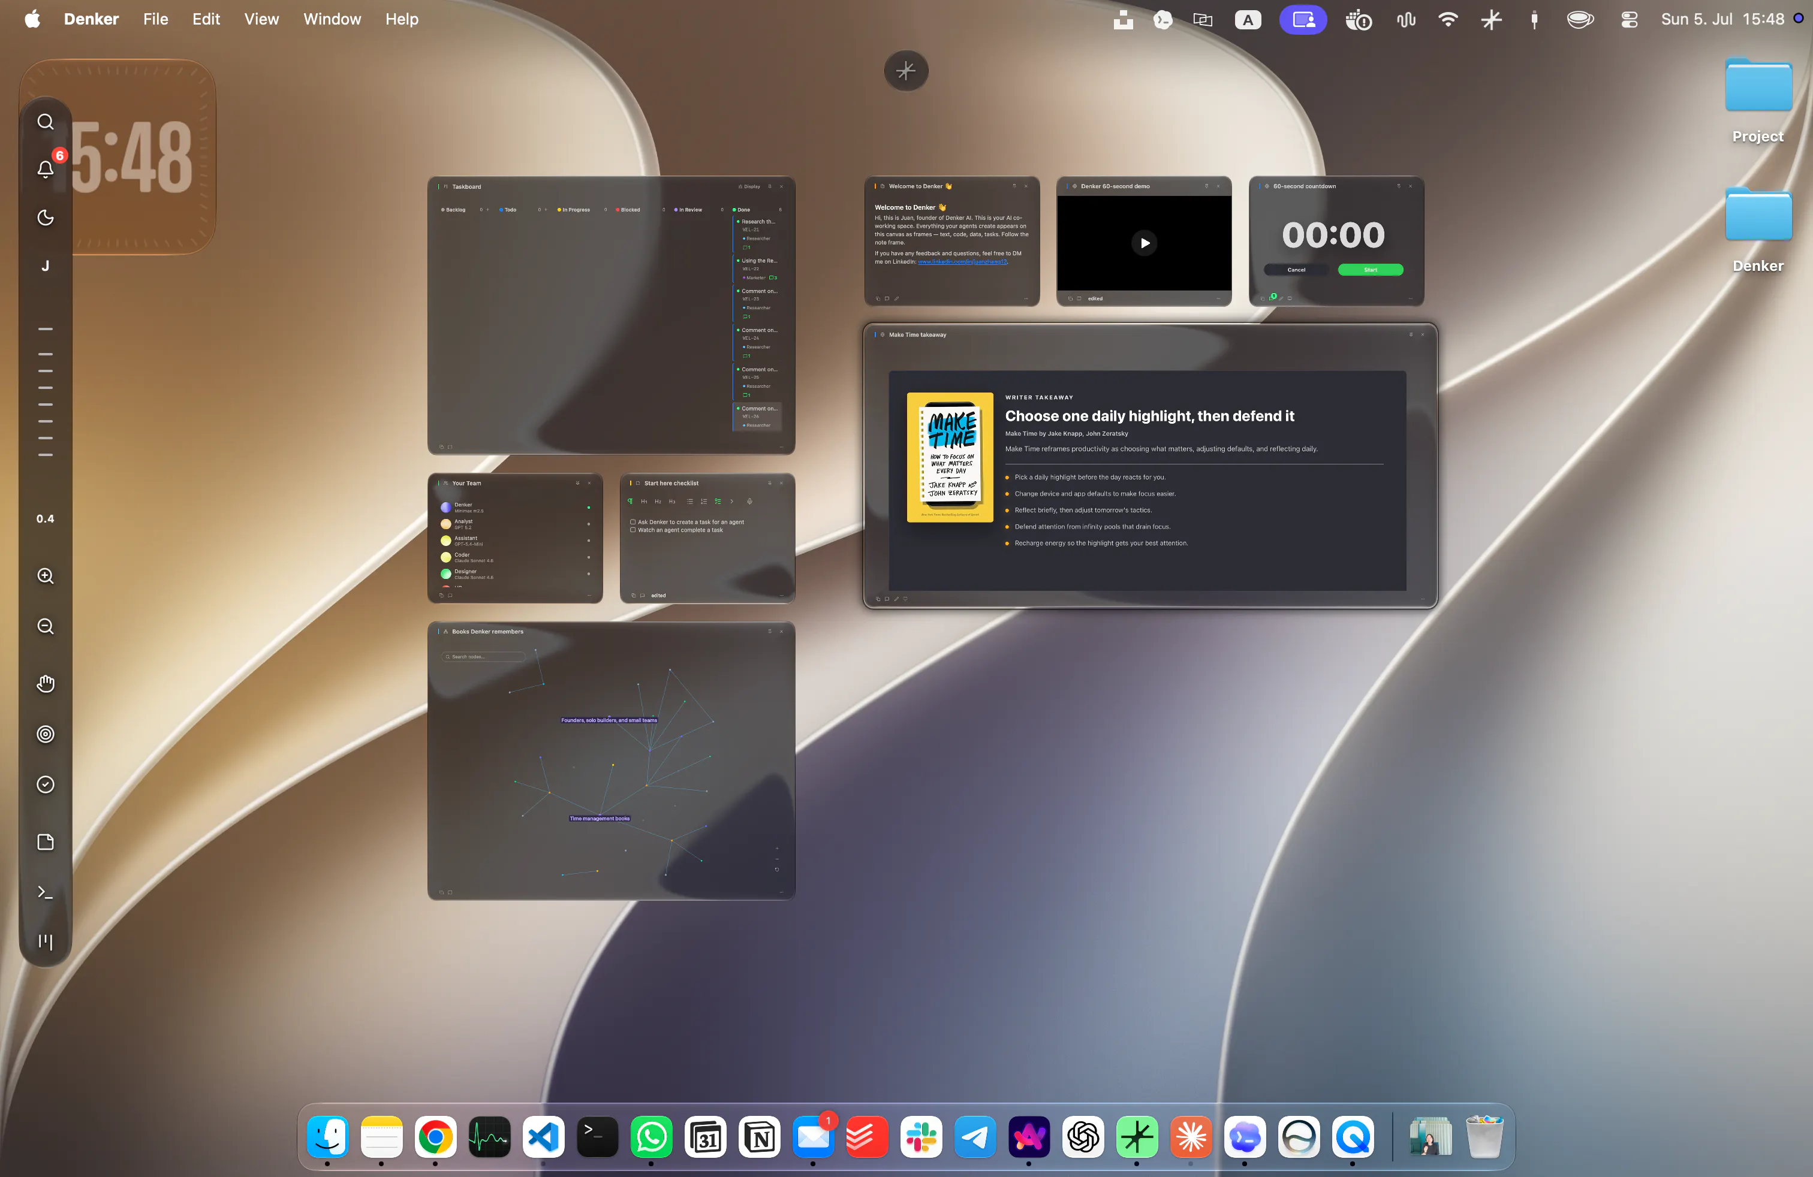Open the WEL-21 Research task card

(x=757, y=234)
